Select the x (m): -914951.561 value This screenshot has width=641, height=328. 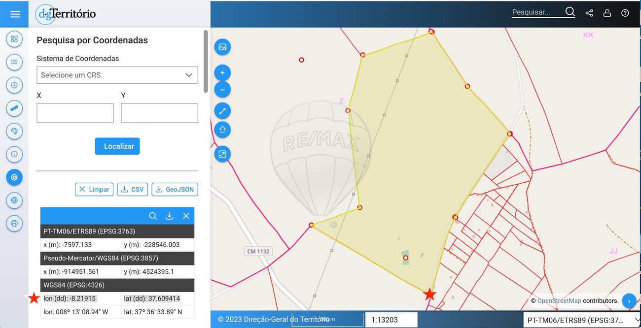[71, 271]
